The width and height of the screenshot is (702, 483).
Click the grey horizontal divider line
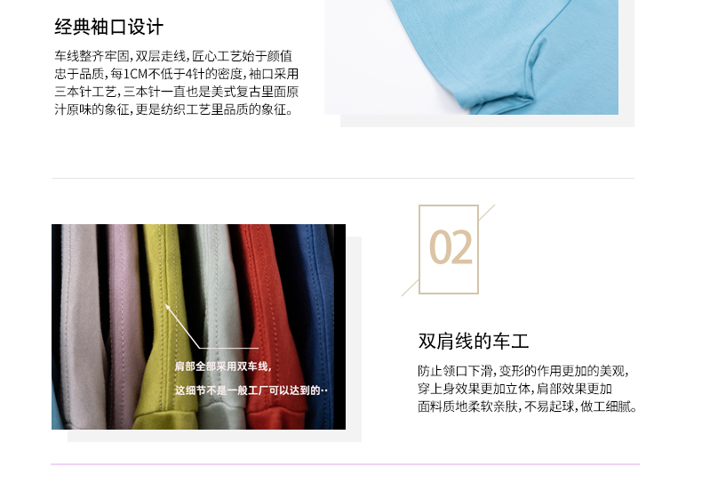pos(343,178)
